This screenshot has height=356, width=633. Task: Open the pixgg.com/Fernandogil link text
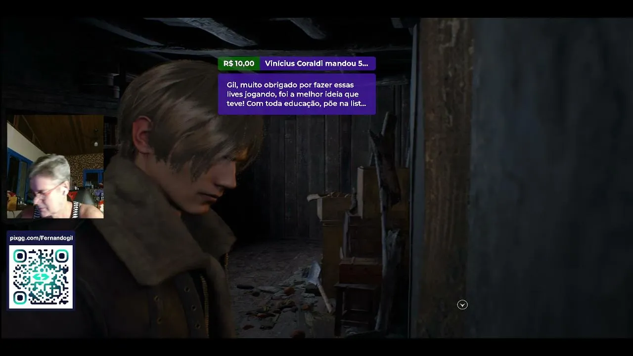(41, 238)
